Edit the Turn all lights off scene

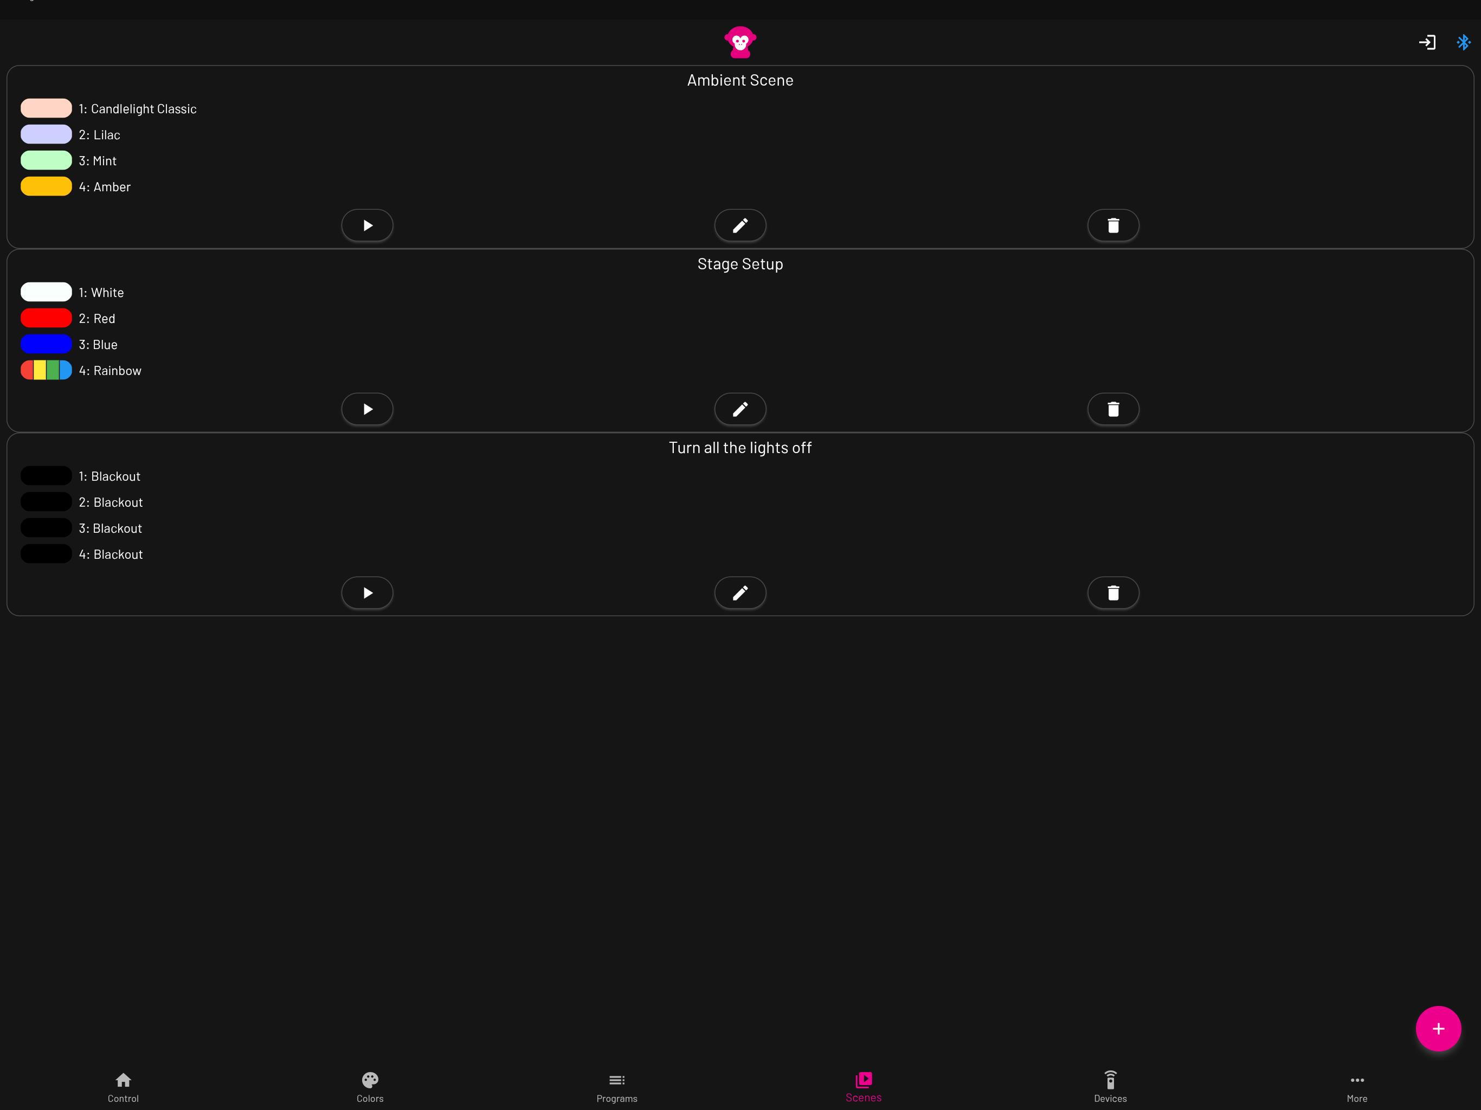[x=741, y=592]
